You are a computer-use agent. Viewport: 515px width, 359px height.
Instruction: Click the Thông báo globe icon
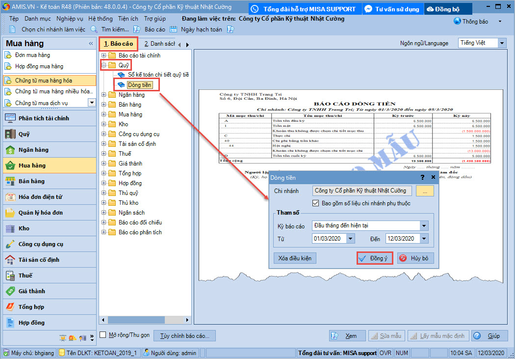coord(457,21)
